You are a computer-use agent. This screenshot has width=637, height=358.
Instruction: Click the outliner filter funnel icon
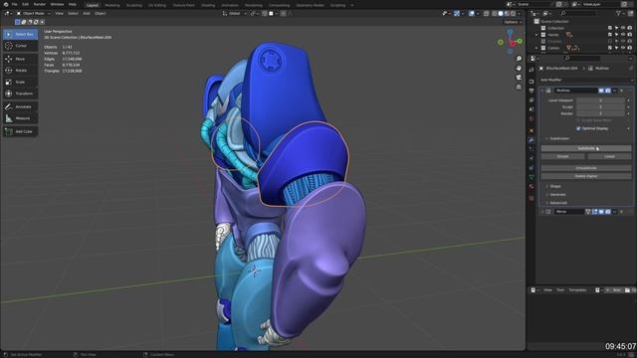click(619, 13)
